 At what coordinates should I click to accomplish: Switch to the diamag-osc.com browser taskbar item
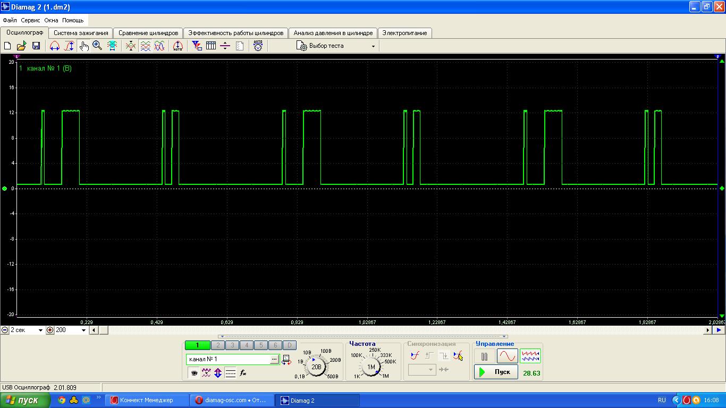pyautogui.click(x=232, y=401)
